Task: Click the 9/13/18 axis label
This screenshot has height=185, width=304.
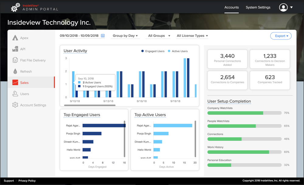Action: pos(108,101)
